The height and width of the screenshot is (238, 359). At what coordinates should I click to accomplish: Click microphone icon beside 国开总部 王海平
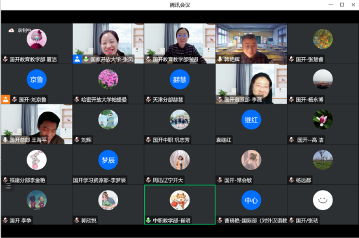[x=5, y=139]
